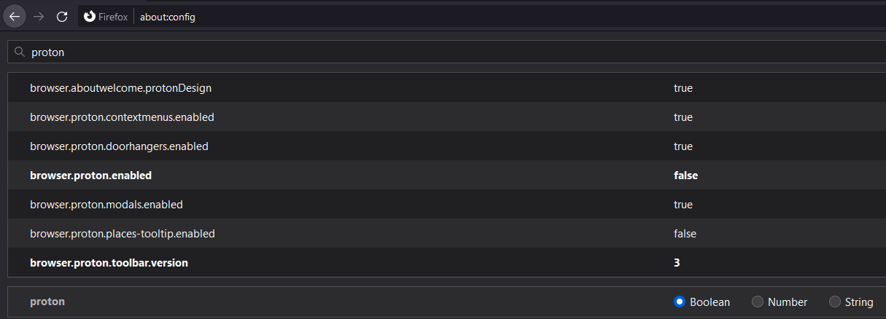Click the new proton preference name label

47,302
